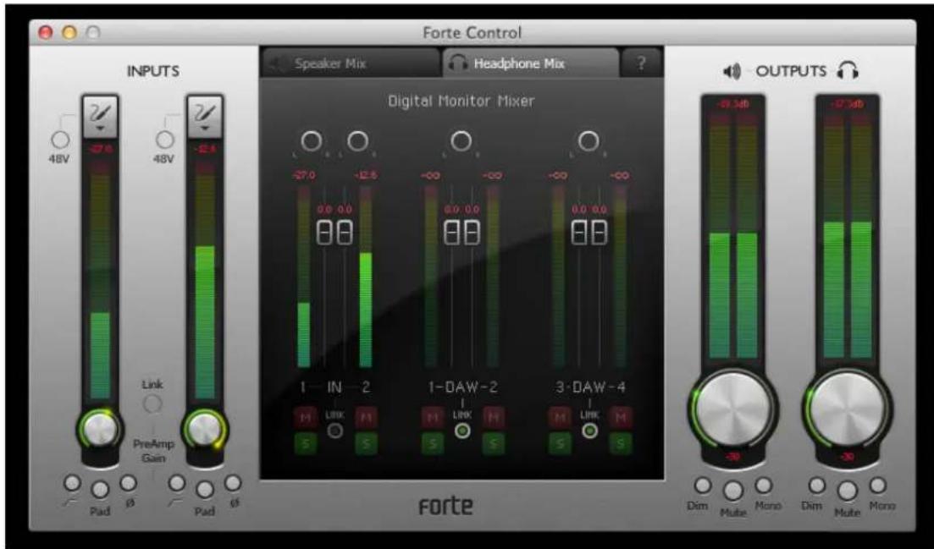Click the headphones icon in OUTPUTS header
This screenshot has height=549, width=934.
pos(848,71)
